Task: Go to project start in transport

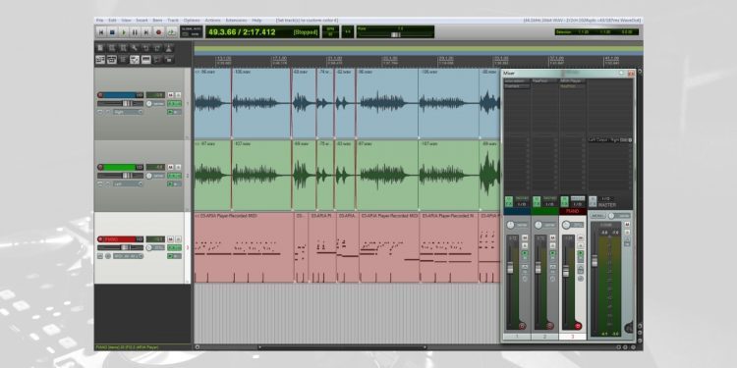Action: (100, 32)
